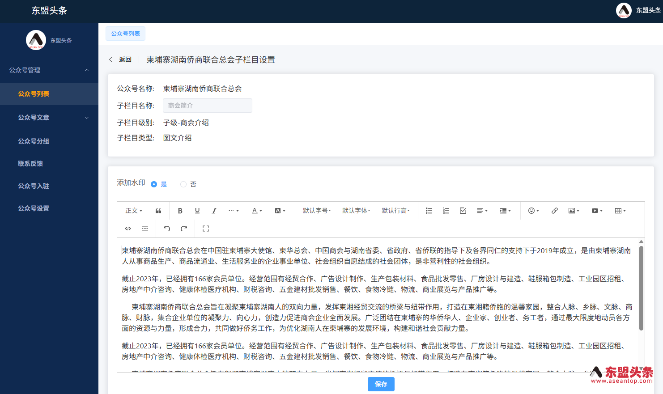Go back with 返回
The image size is (663, 394).
pos(125,59)
